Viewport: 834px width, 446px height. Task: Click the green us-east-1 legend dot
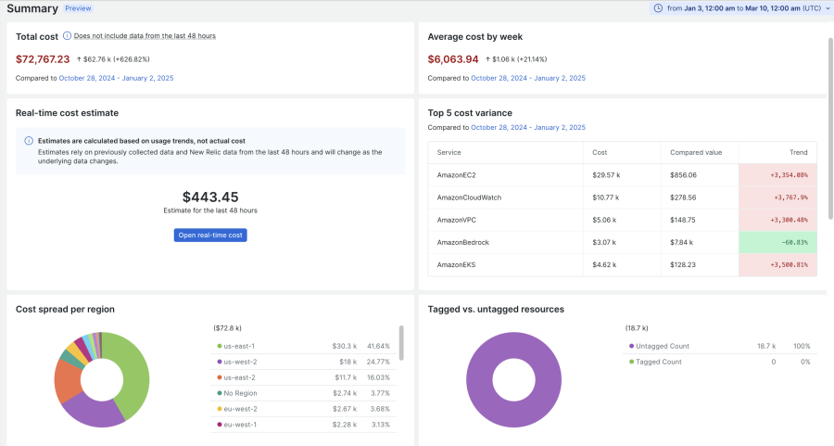point(219,346)
